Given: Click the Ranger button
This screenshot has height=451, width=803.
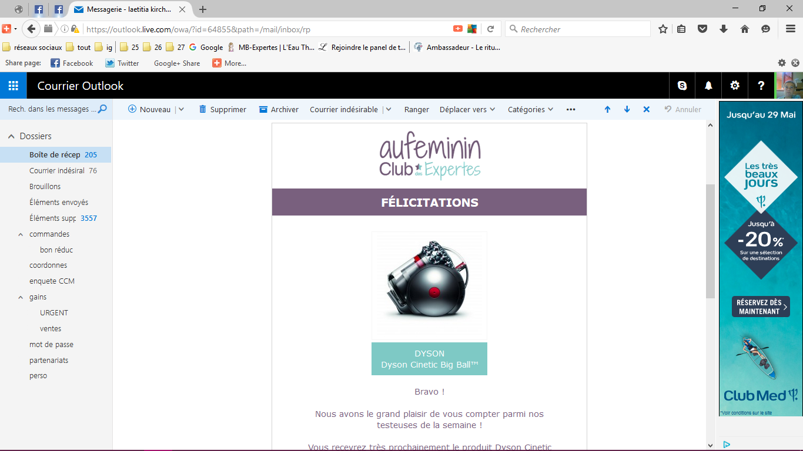Looking at the screenshot, I should [x=417, y=109].
